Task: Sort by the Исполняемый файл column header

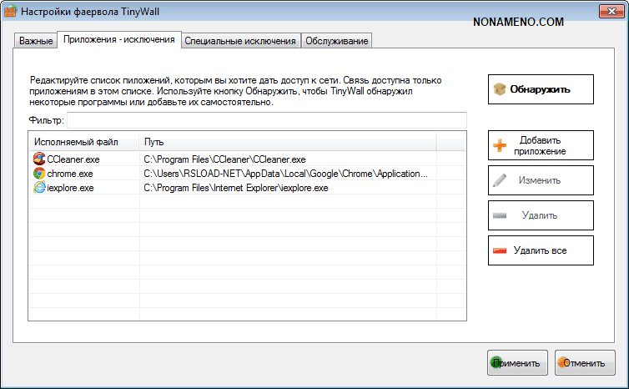Action: click(x=83, y=142)
